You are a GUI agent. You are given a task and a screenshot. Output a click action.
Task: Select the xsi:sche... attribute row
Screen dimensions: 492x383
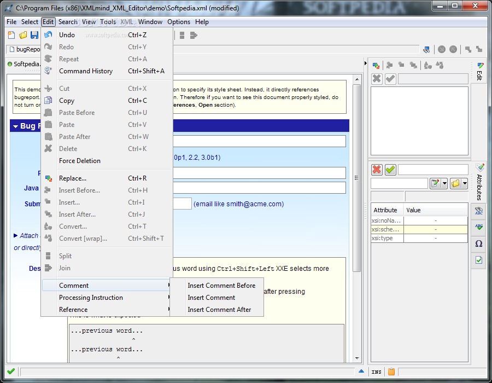point(419,229)
